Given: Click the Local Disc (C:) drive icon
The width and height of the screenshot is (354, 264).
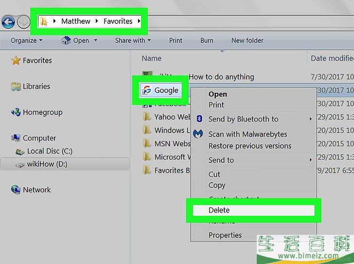Looking at the screenshot, I should [20, 152].
